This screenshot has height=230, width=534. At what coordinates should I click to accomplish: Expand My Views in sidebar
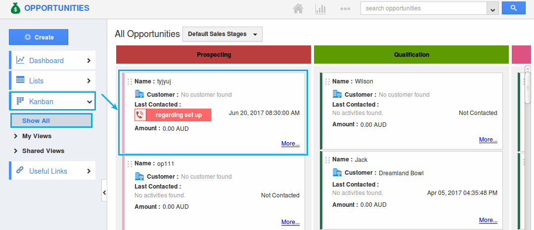(x=36, y=136)
